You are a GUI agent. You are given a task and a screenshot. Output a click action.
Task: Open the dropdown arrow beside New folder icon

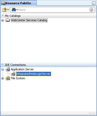coord(8,9)
